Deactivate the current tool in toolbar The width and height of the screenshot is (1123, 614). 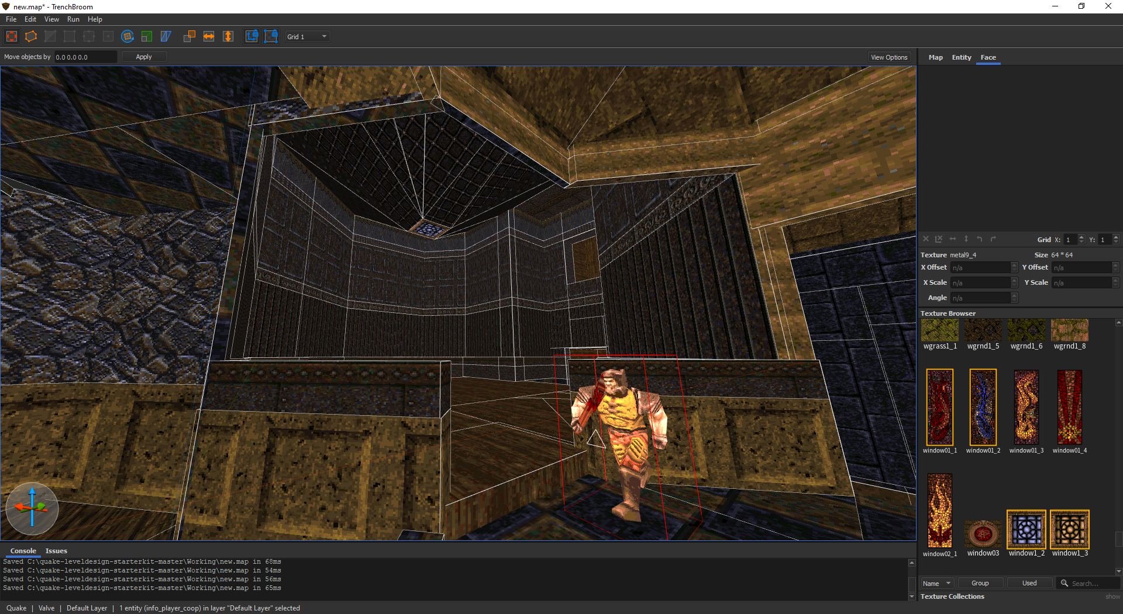[12, 36]
